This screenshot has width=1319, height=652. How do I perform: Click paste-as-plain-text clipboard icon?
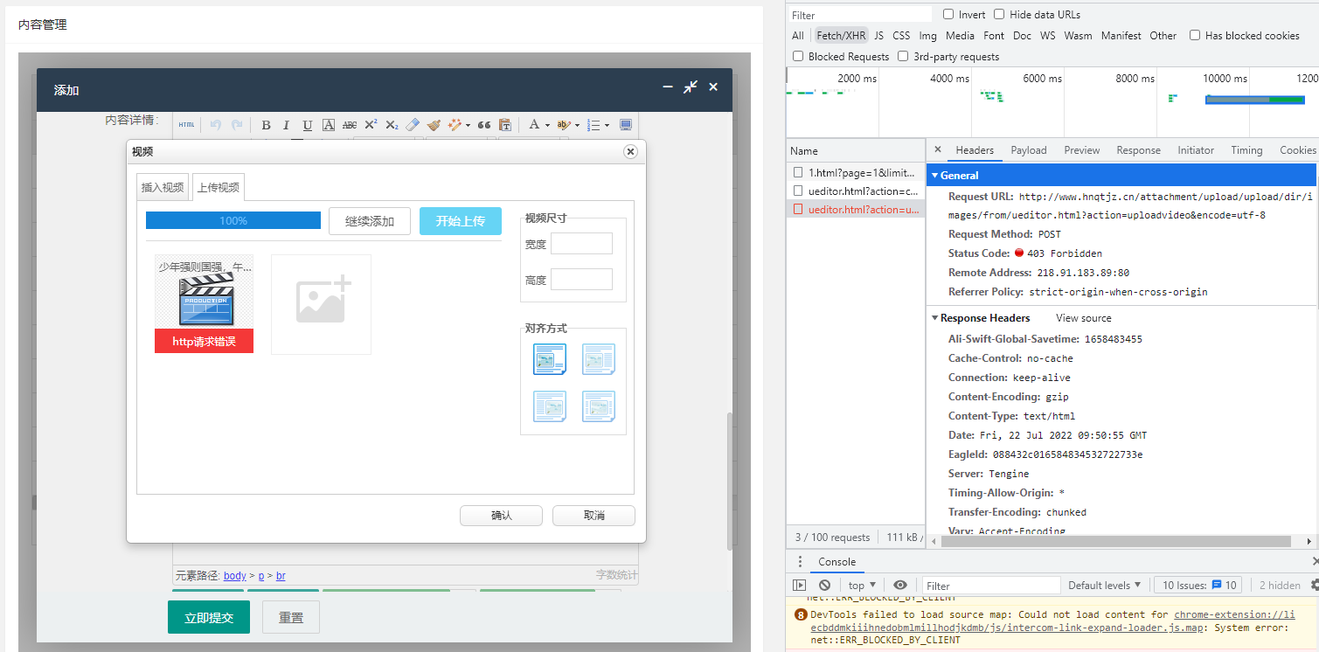click(505, 125)
